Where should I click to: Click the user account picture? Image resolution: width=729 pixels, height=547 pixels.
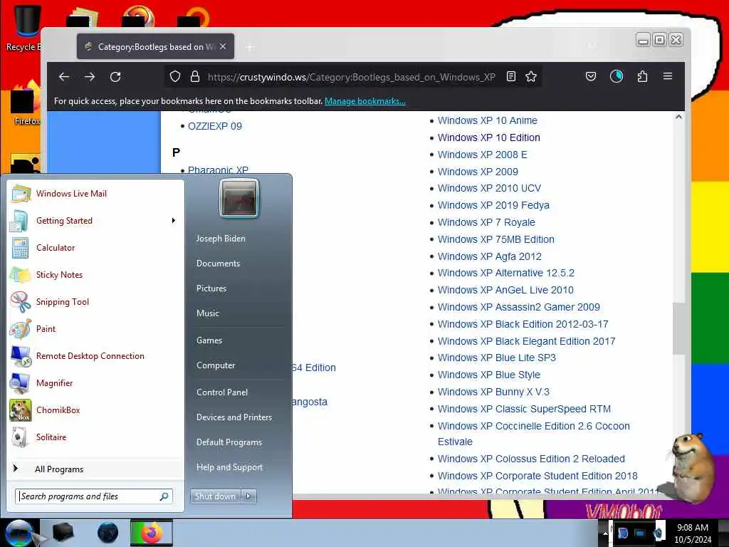point(239,198)
